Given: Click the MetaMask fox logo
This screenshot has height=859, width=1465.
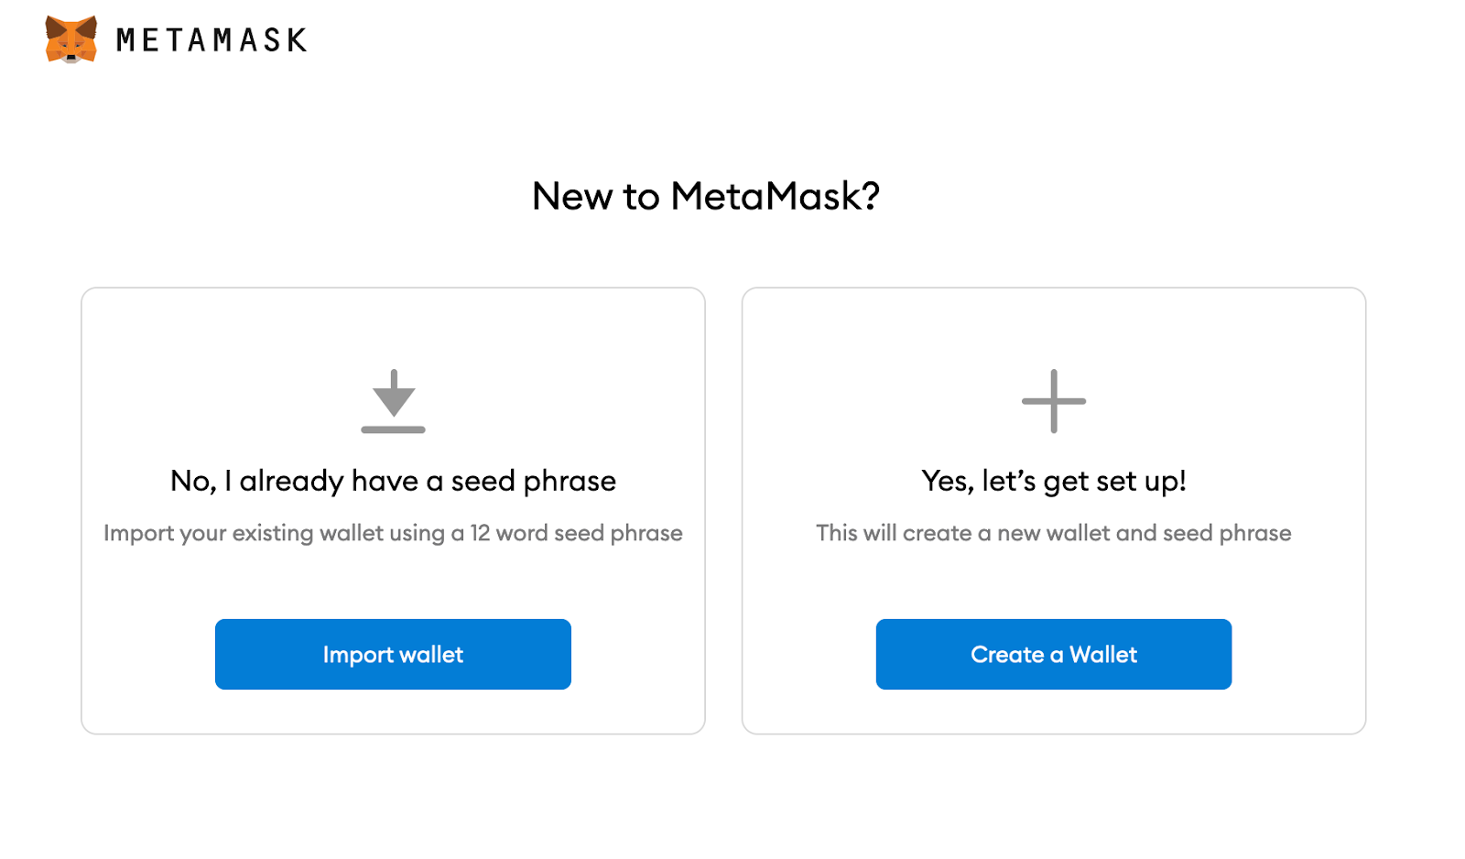Looking at the screenshot, I should (71, 39).
